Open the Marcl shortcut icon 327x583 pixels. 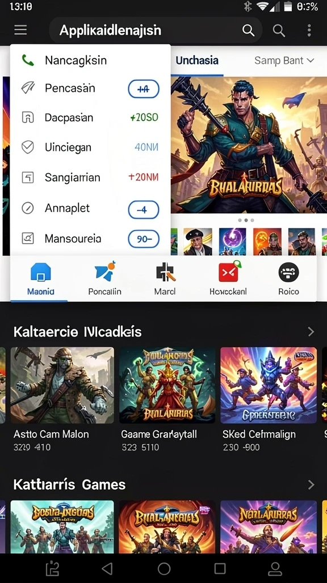(x=165, y=272)
